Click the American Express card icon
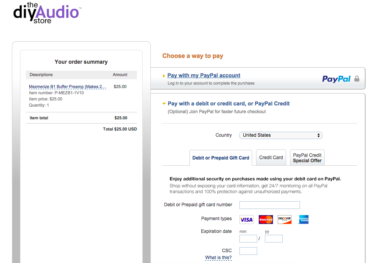Screen dimensions: 386x263 (x=303, y=219)
